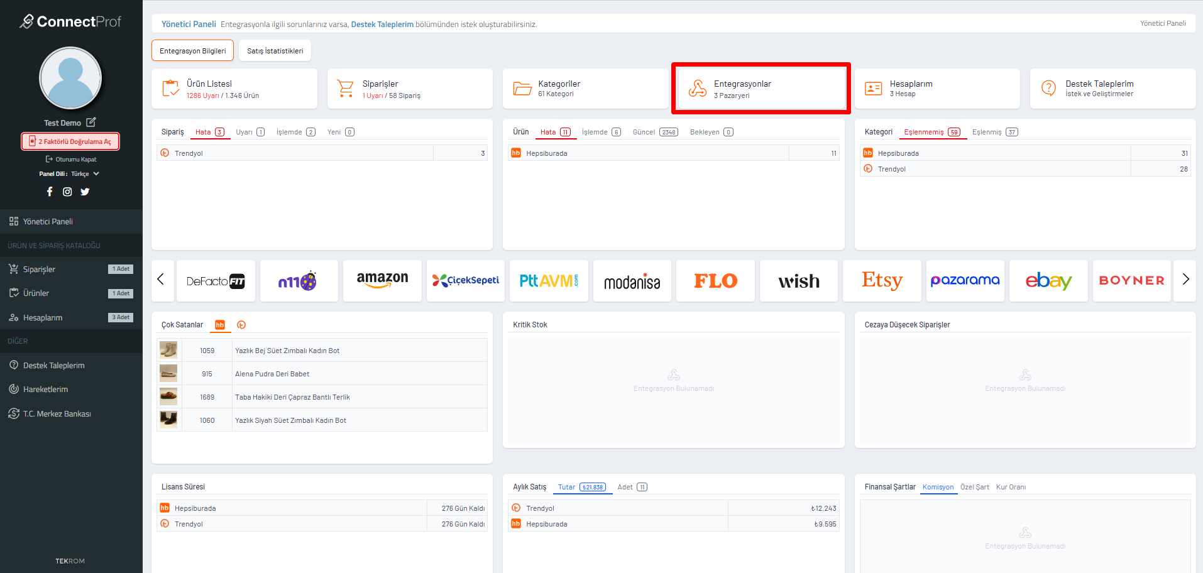The width and height of the screenshot is (1203, 573).
Task: Open Ürünler in the sidebar menu
Action: (71, 293)
